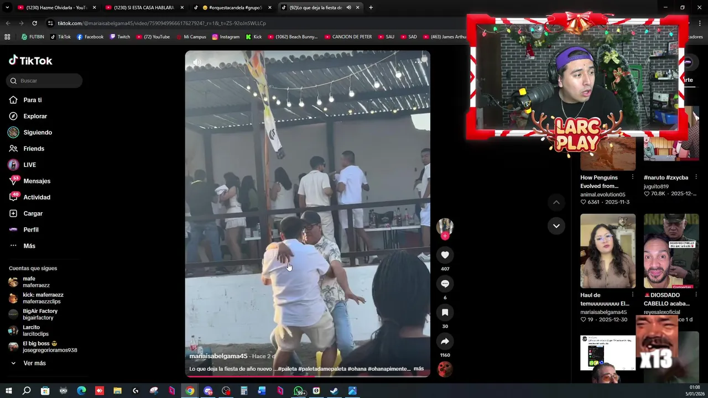
Task: Open Calculator from taskbar
Action: [244, 391]
